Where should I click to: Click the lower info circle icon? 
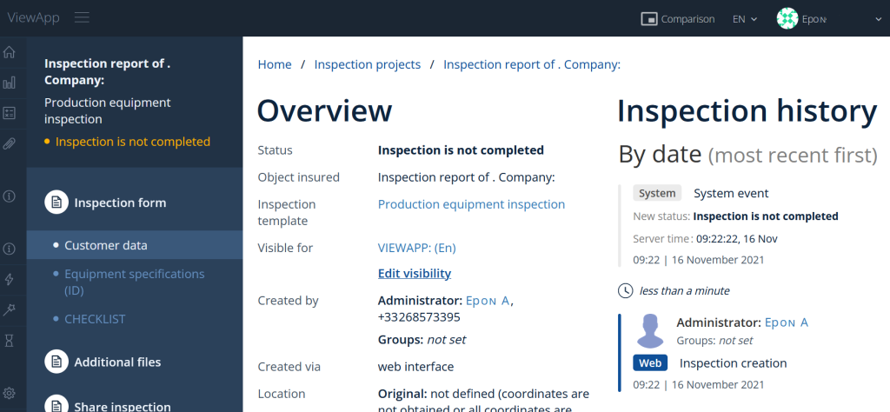click(x=9, y=249)
